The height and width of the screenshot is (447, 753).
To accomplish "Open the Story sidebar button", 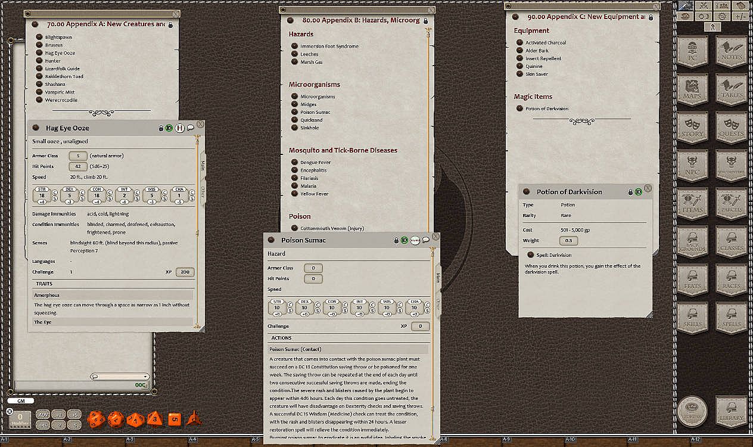I will [692, 128].
